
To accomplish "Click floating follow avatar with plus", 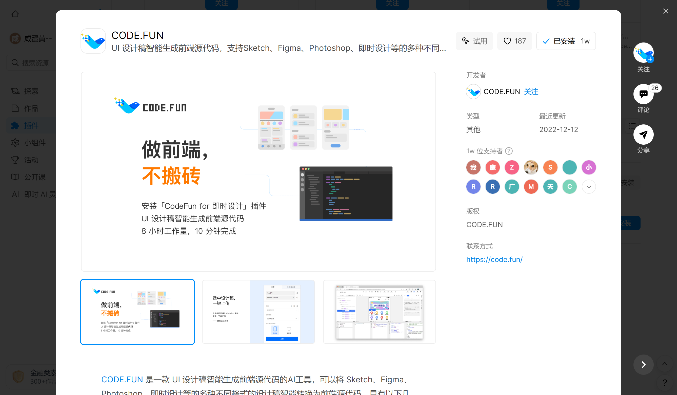I will (x=643, y=53).
